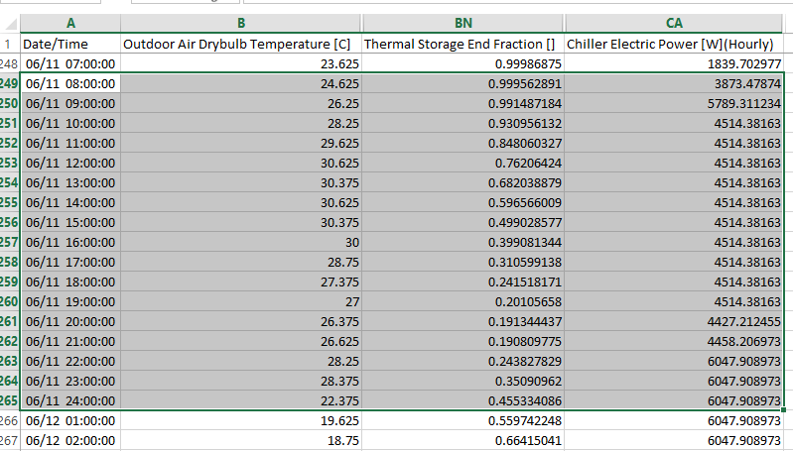Select row header 261

click(10, 322)
